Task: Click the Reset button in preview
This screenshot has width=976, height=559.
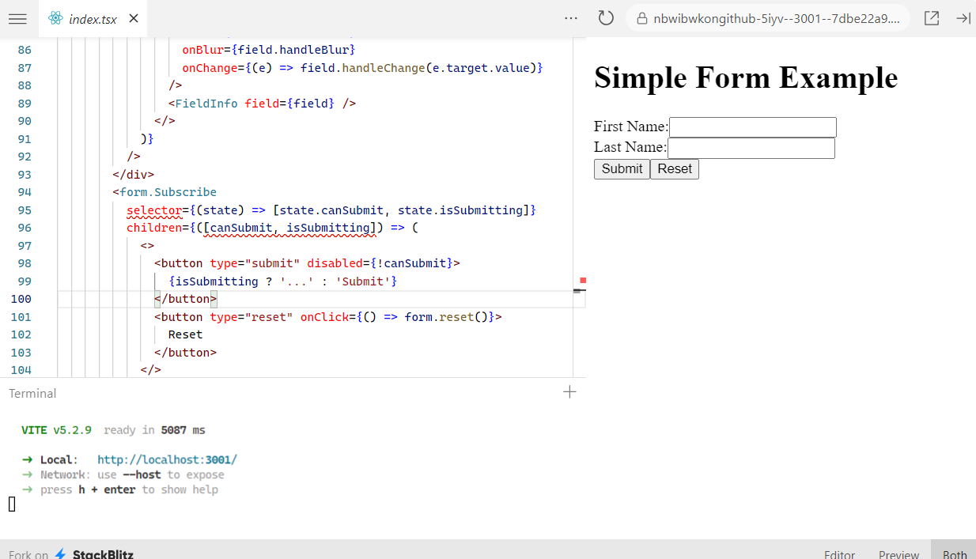Action: tap(675, 169)
